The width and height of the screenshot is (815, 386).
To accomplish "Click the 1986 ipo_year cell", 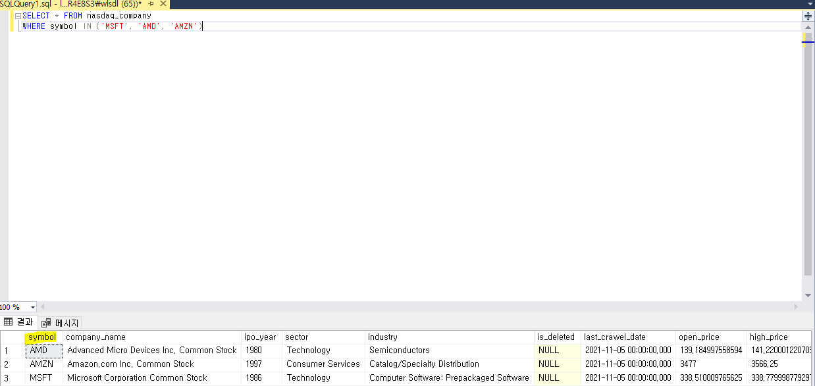I will pyautogui.click(x=261, y=378).
